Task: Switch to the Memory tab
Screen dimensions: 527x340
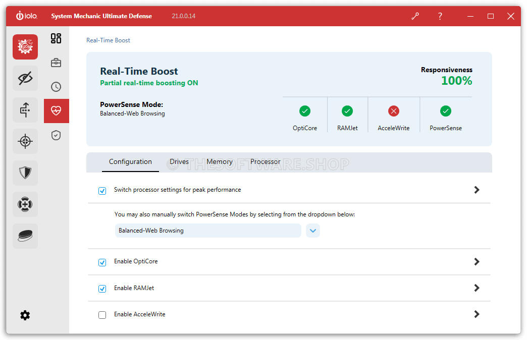Action: pos(220,161)
